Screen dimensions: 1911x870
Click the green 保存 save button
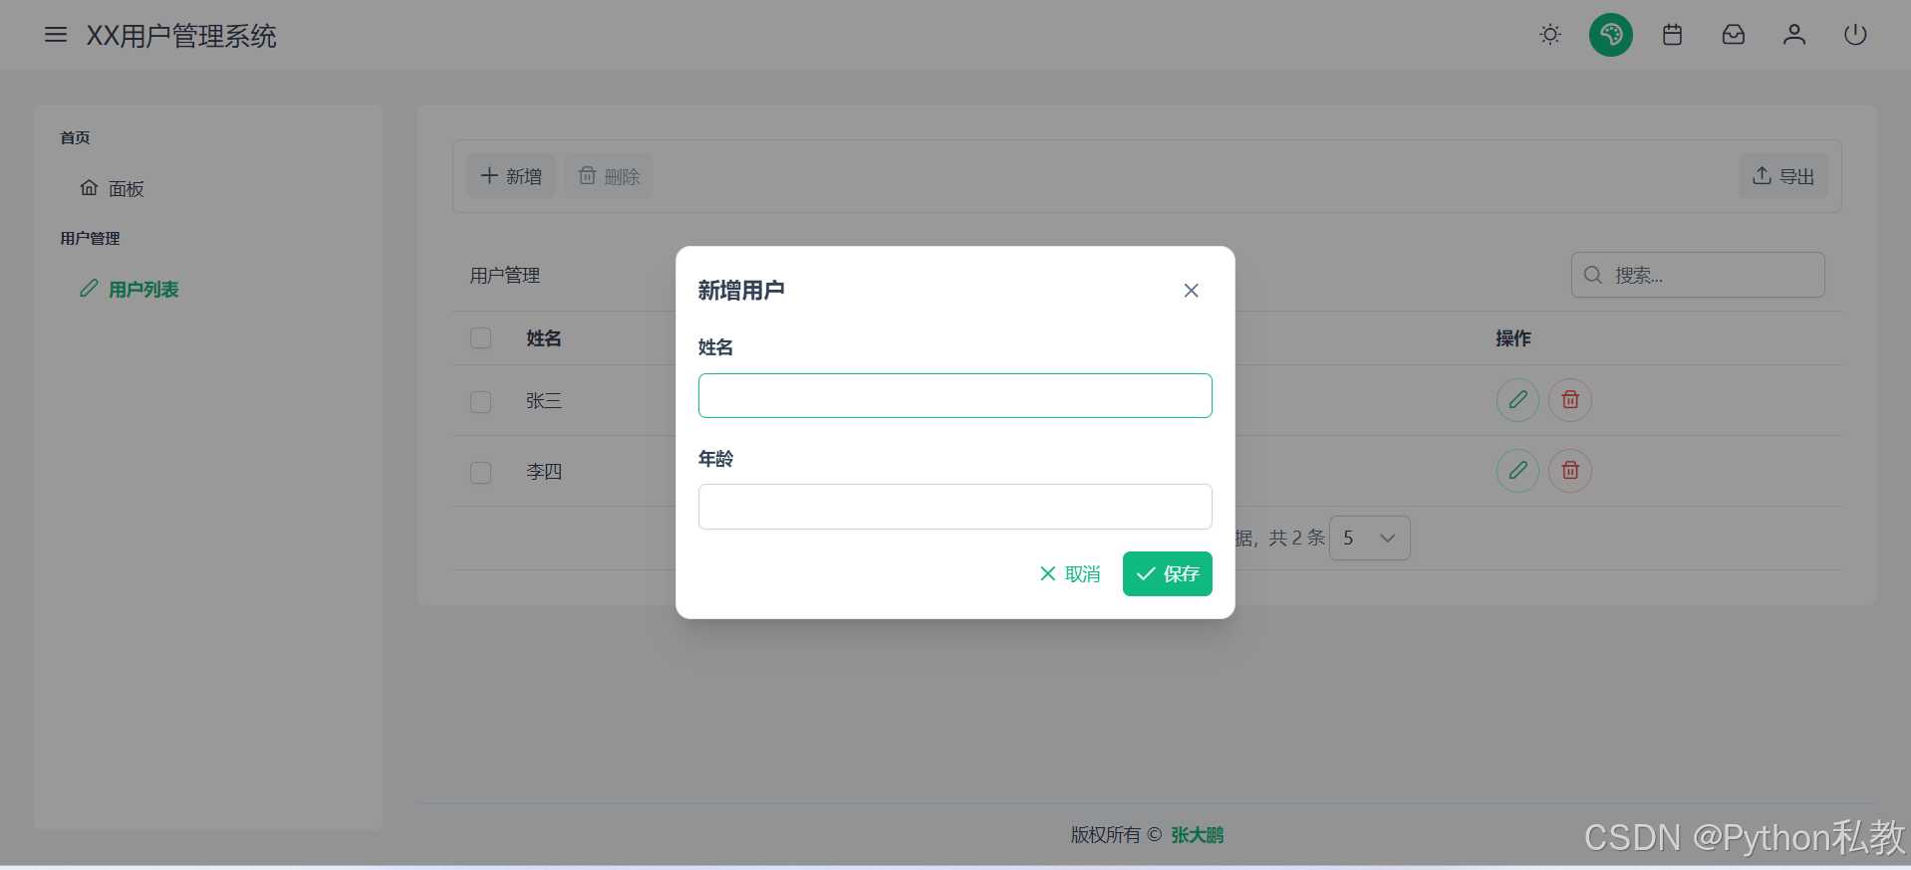1168,574
